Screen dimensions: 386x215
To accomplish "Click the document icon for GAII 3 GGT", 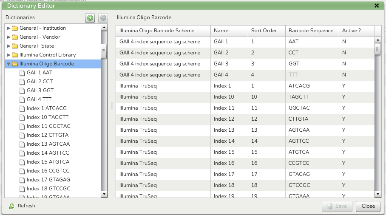I will coord(22,91).
